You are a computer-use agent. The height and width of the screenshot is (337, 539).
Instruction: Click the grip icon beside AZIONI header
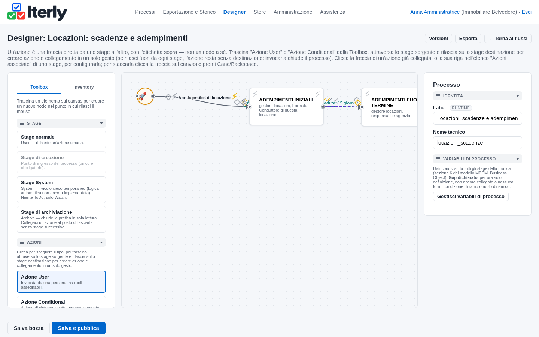click(22, 242)
